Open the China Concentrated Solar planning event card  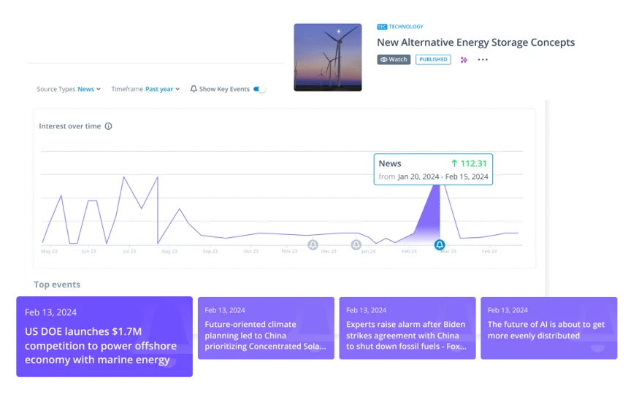(266, 328)
